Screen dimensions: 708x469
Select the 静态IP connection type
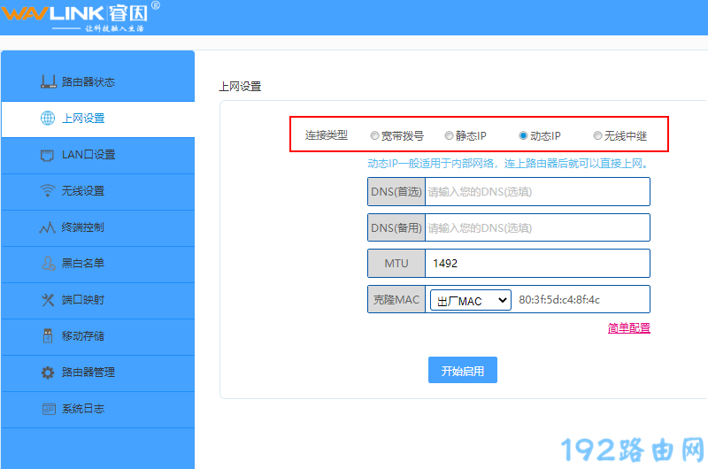pyautogui.click(x=449, y=136)
